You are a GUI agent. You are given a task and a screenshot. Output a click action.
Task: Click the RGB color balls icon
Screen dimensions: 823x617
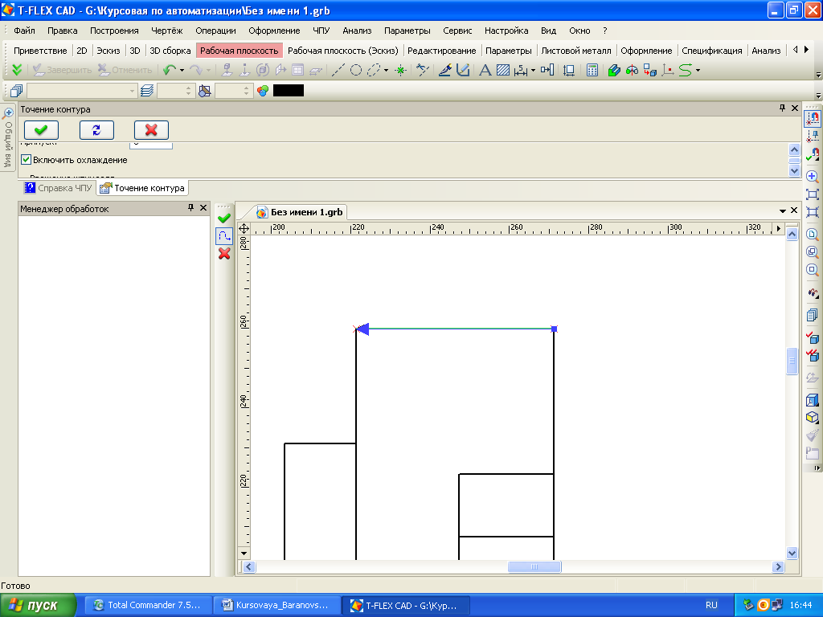[263, 91]
